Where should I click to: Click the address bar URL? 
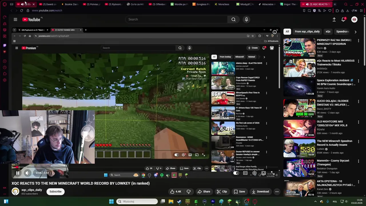pos(47,11)
